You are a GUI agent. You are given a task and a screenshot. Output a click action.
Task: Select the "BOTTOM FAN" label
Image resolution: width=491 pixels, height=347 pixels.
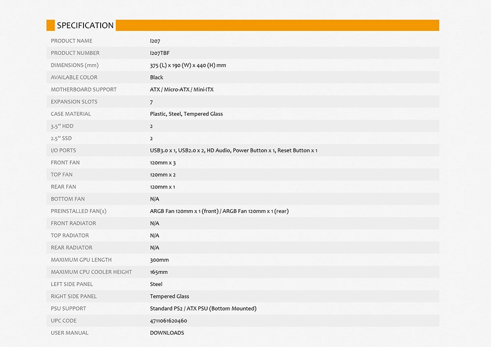(68, 199)
